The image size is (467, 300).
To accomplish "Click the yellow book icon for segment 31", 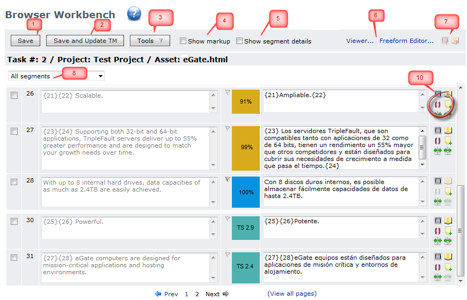I will point(448,257).
